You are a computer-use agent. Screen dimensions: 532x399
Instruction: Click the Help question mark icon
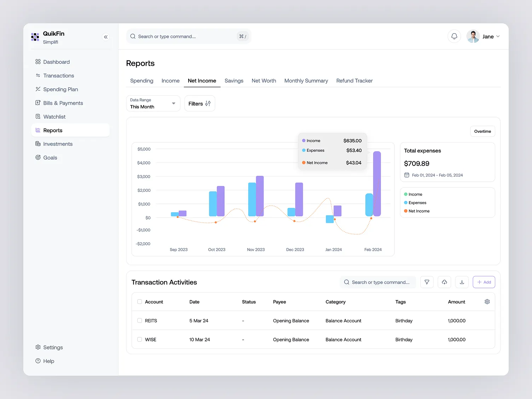(x=38, y=361)
